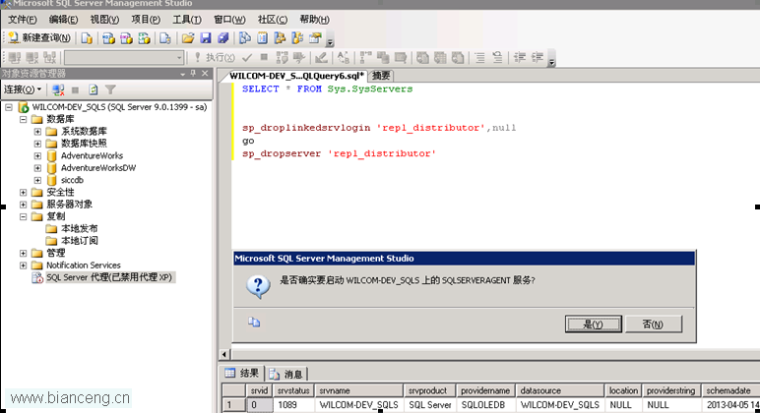The width and height of the screenshot is (760, 413).
Task: Click the Execute (执行) button
Action: click(x=215, y=58)
